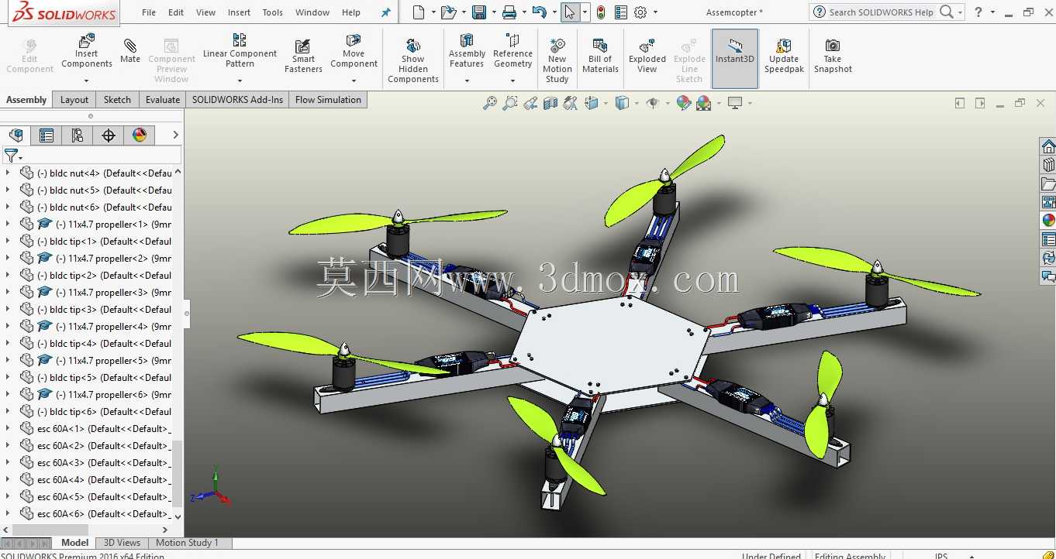The width and height of the screenshot is (1056, 559).
Task: Open the DisplayManager tab
Action: coord(140,135)
